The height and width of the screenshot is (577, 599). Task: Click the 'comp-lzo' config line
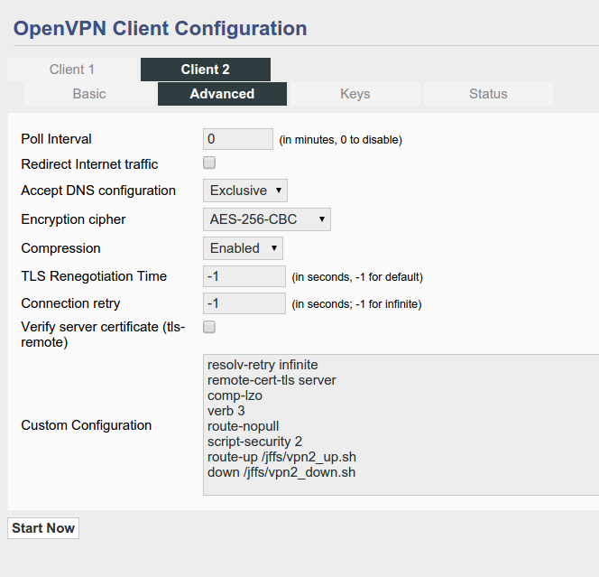point(235,396)
